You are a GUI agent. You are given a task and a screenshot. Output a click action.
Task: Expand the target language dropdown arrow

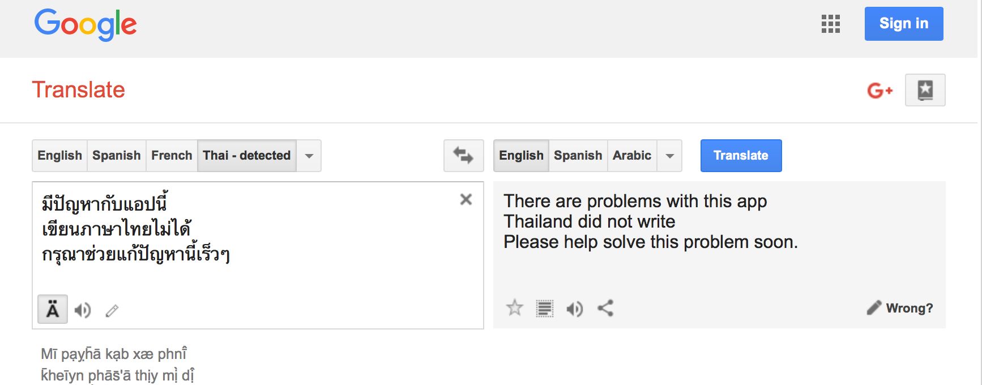click(x=670, y=156)
